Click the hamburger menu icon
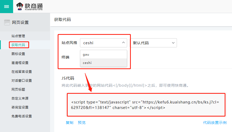 click(x=7, y=7)
